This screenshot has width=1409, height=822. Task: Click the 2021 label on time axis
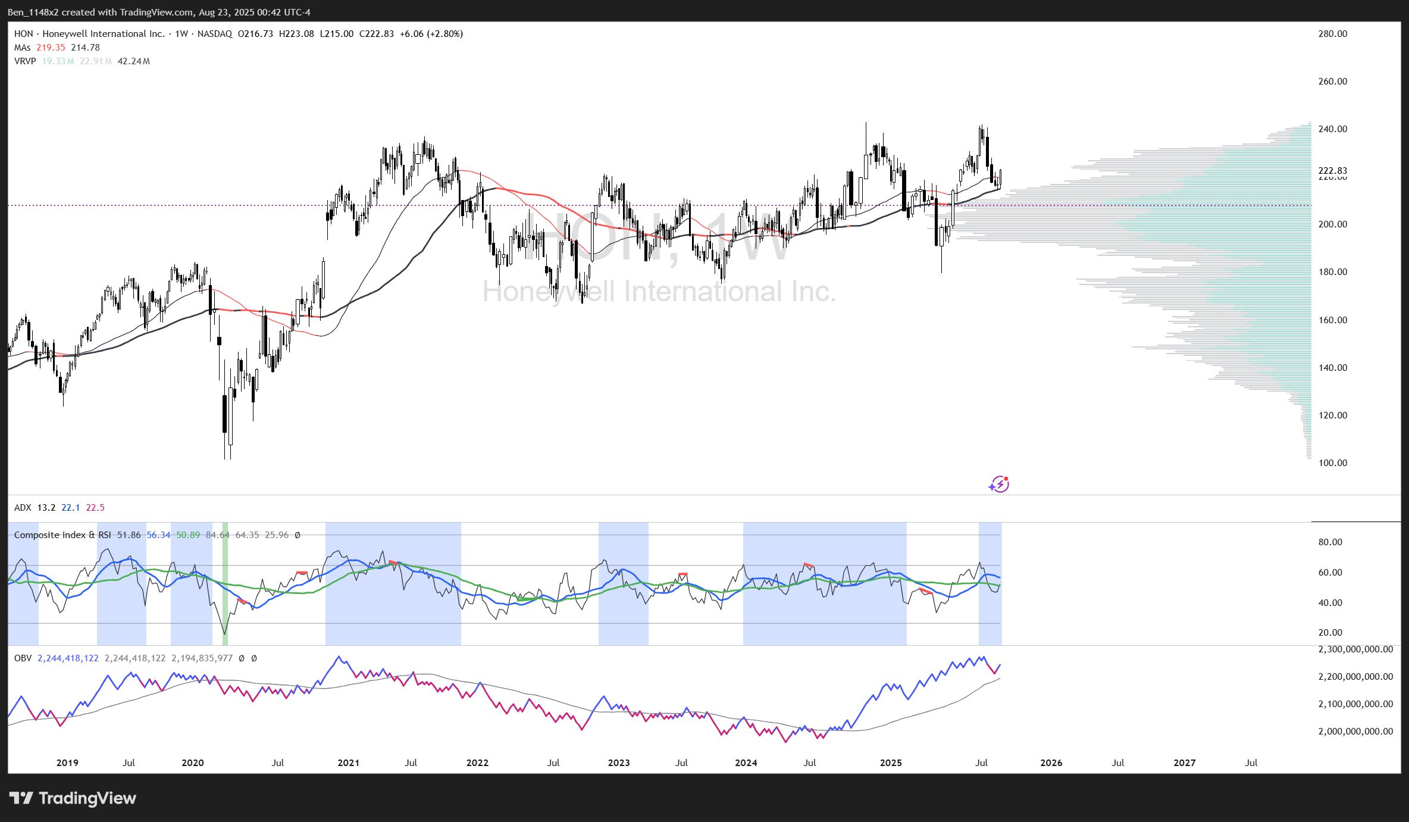[x=348, y=763]
